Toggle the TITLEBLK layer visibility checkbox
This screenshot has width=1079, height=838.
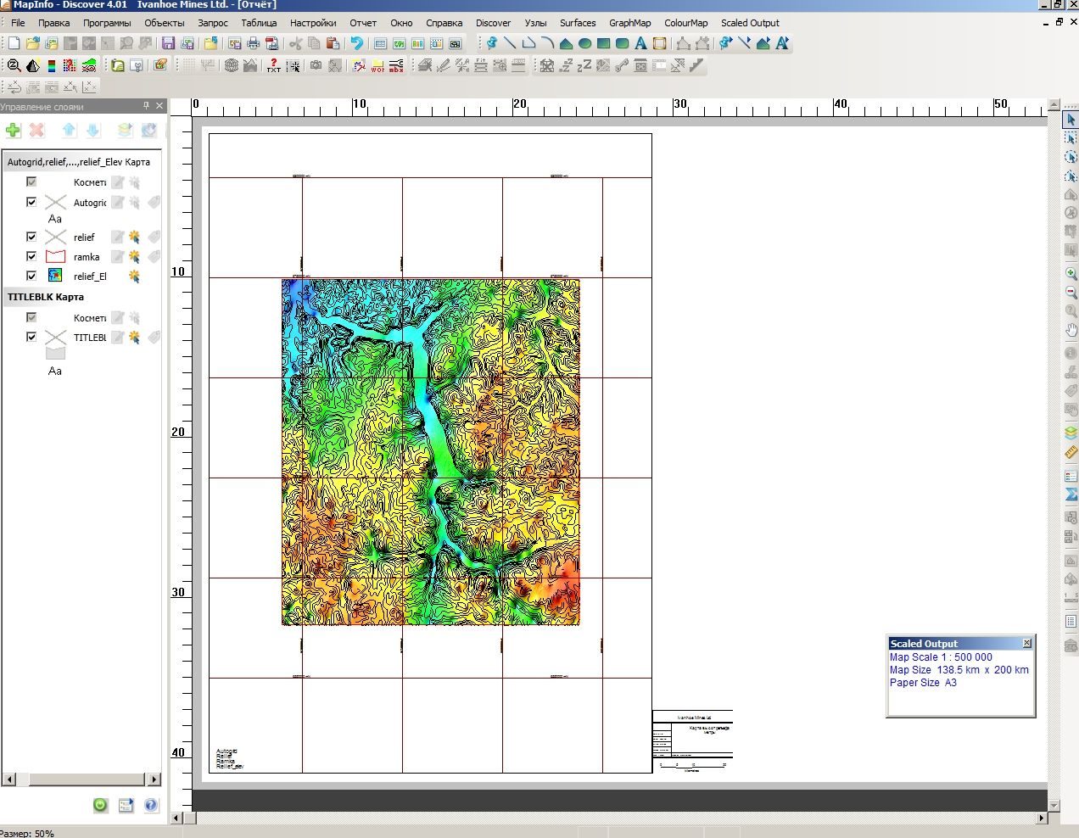coord(31,337)
